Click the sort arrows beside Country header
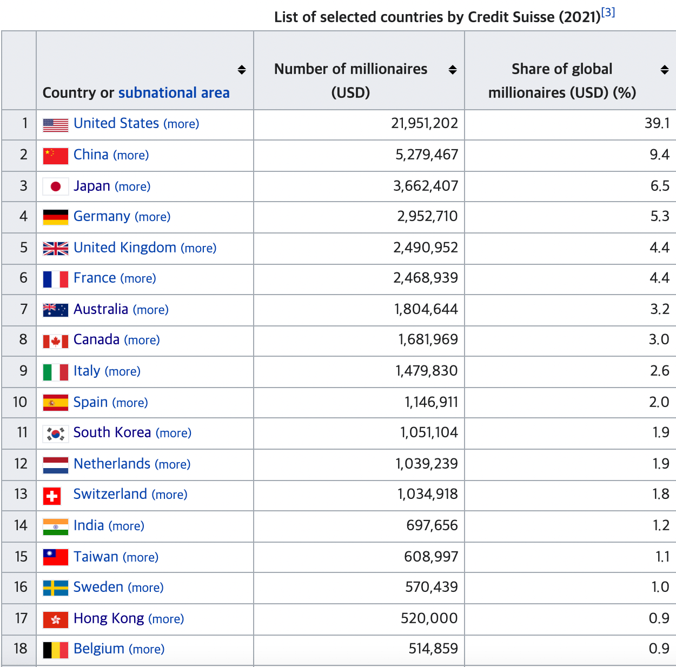The width and height of the screenshot is (676, 667). coord(242,69)
